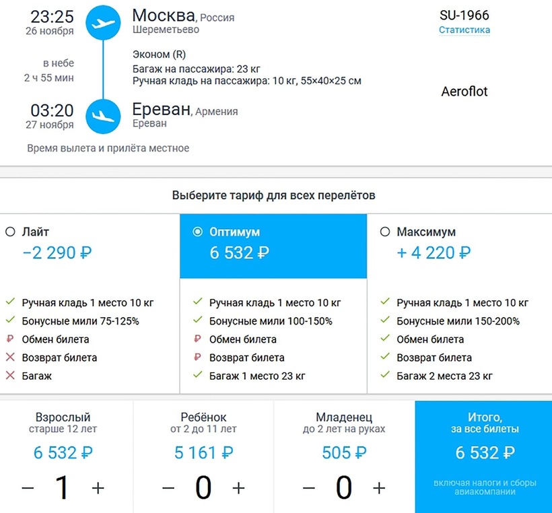Decrease infant passenger count
This screenshot has width=552, height=513.
click(308, 488)
